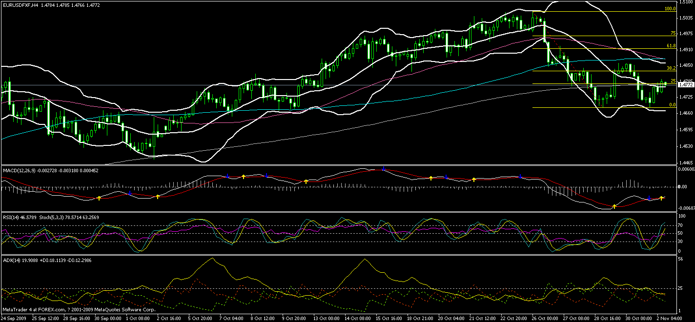Select the yellow MACD up arrow near 2 Nov 04:00

pyautogui.click(x=661, y=198)
